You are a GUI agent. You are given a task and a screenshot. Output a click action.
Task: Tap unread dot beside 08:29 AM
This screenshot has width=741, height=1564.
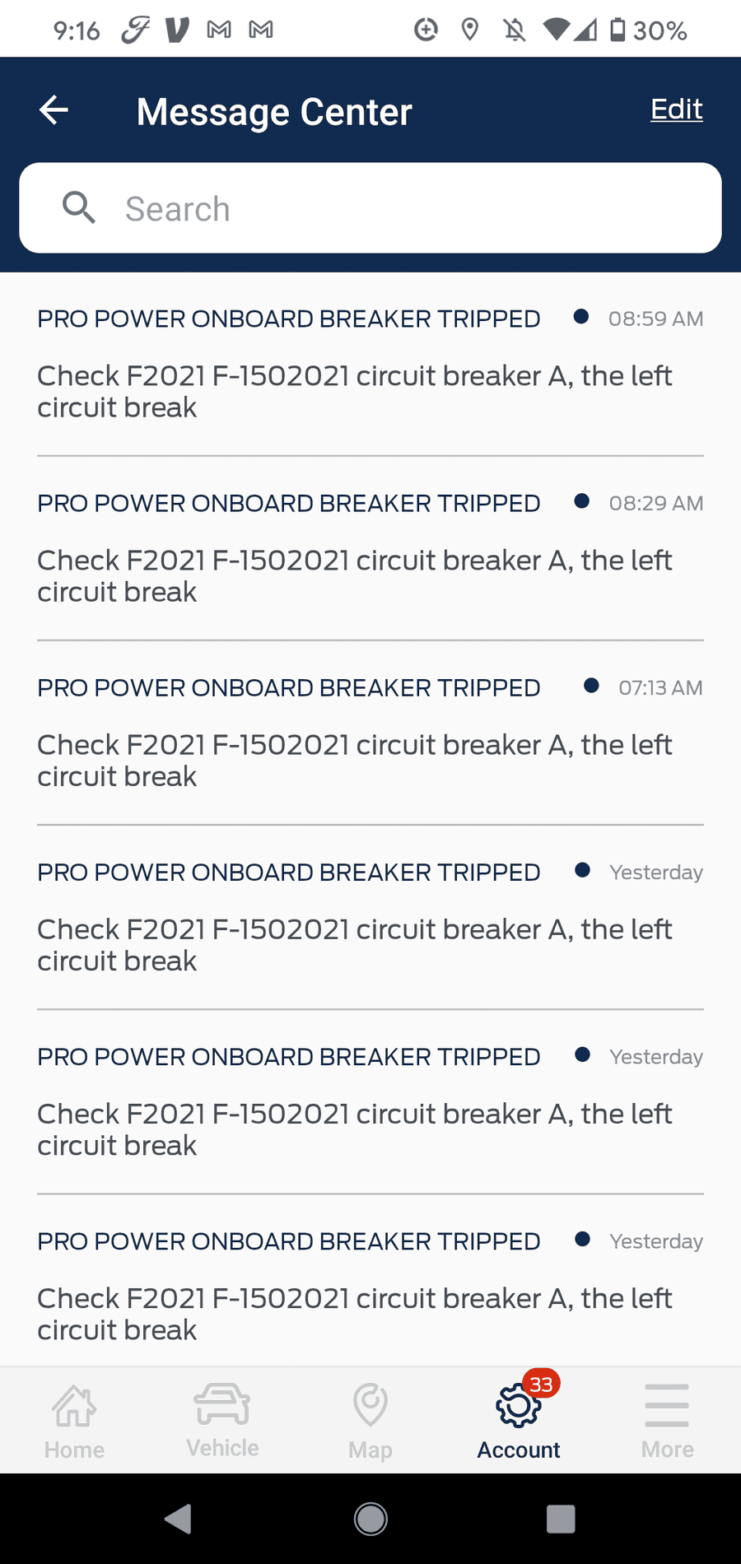tap(582, 501)
